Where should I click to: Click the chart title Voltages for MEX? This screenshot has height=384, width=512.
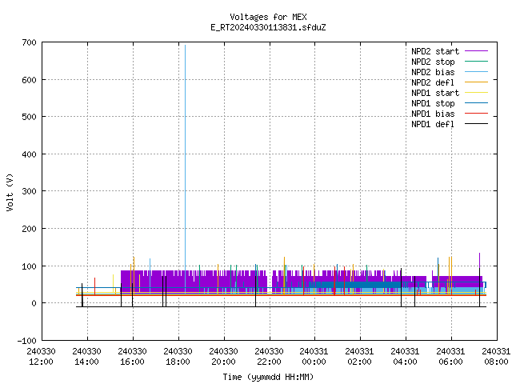pos(268,17)
